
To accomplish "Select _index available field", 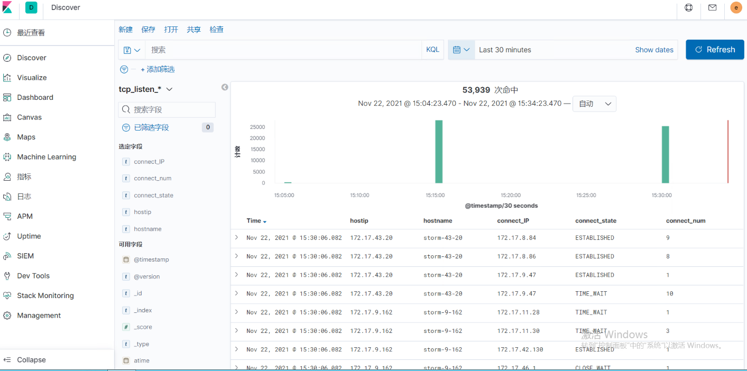I will coord(143,310).
